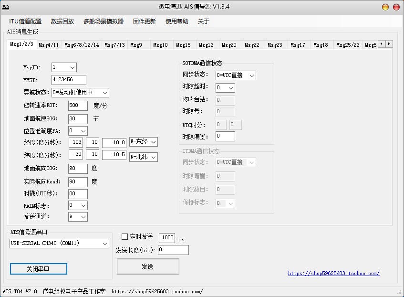
Task: Click the red close window button
Action: pos(396,7)
